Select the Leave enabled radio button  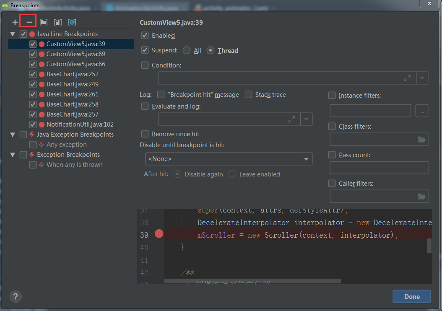(232, 174)
